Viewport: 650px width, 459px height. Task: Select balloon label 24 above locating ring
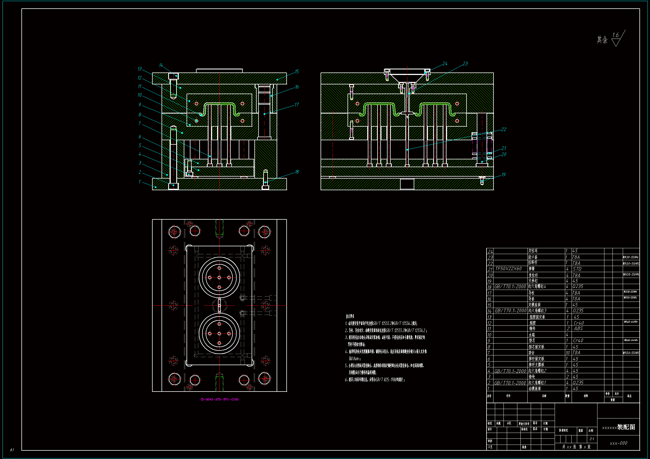[x=445, y=64]
